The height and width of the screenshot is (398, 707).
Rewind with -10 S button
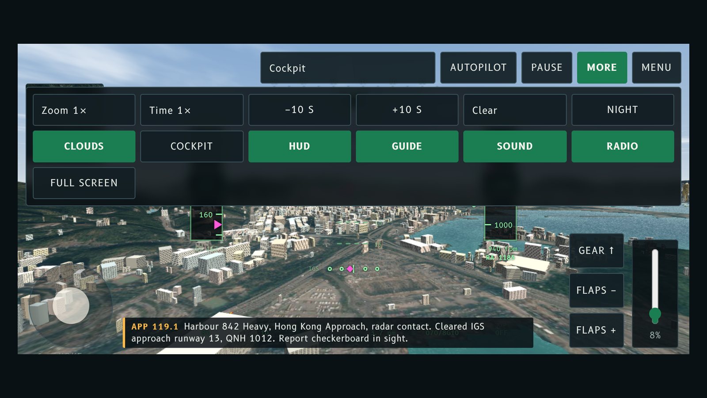pos(300,110)
